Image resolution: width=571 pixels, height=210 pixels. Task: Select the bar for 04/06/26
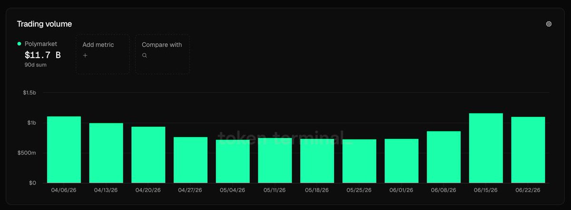point(64,150)
